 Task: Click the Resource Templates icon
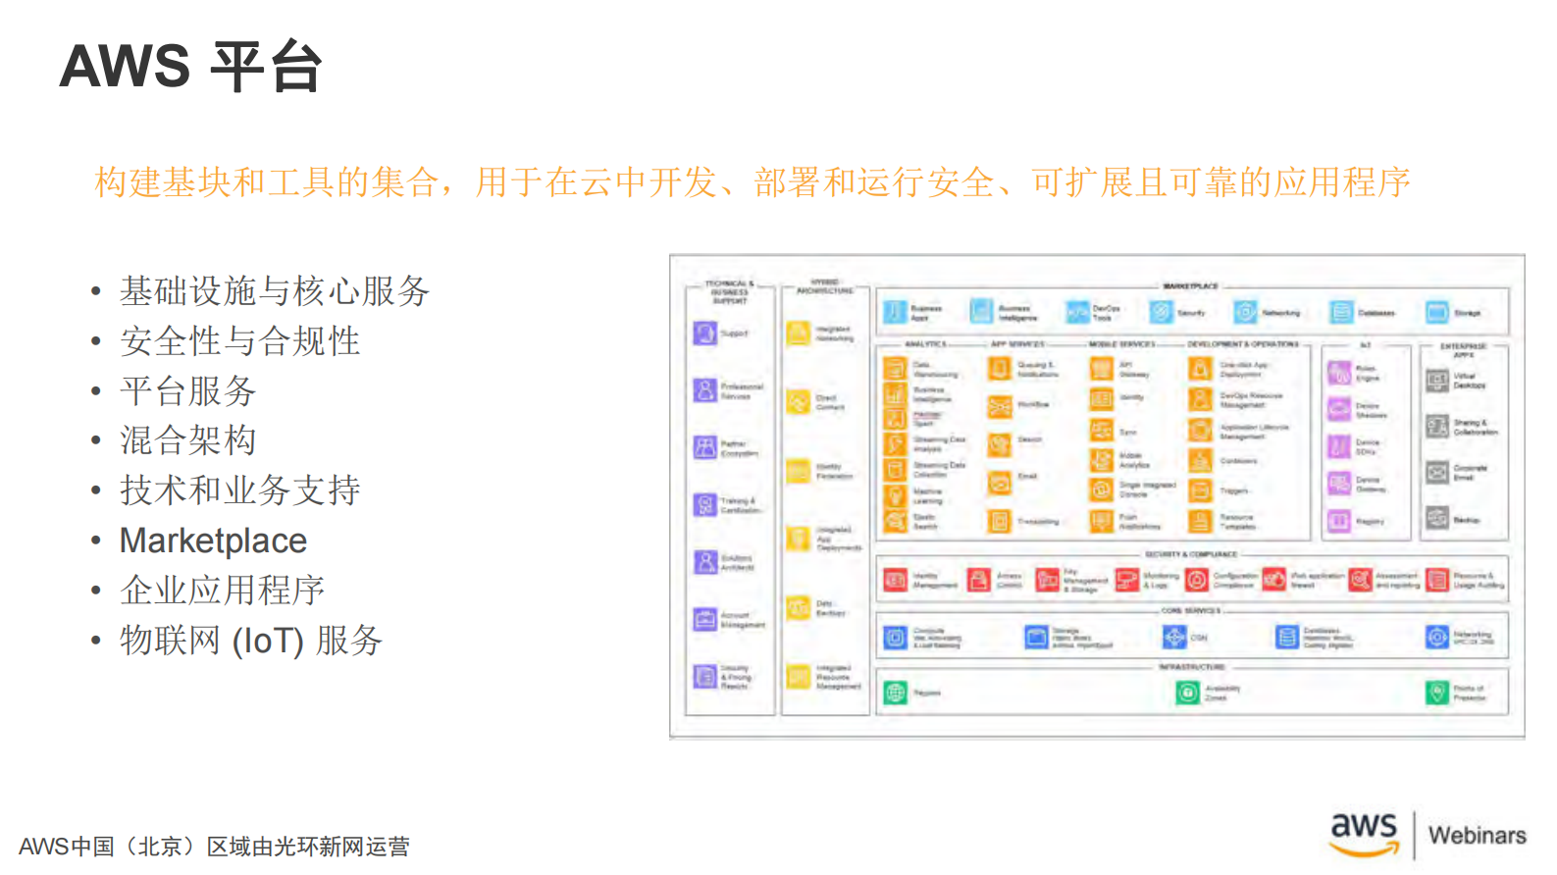[x=1200, y=522]
